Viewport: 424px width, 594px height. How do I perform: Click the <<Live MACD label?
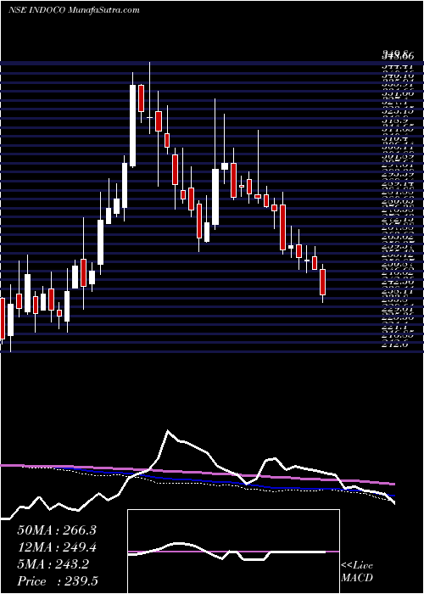click(x=357, y=572)
